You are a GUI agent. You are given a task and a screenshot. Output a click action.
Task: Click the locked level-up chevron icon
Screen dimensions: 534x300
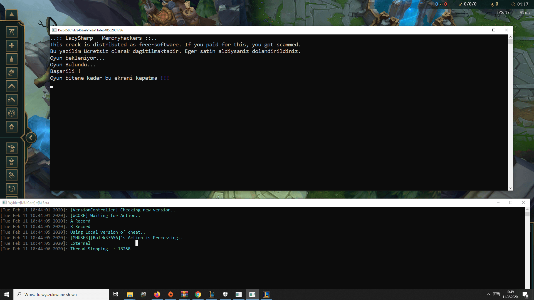click(12, 100)
